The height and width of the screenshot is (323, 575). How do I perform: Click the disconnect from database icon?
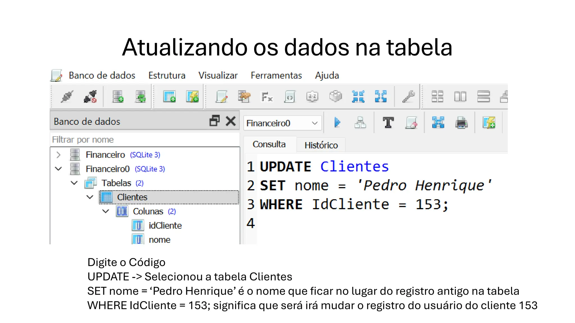click(x=90, y=97)
